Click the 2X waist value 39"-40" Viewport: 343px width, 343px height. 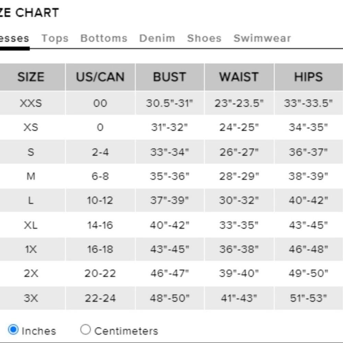pos(239,273)
